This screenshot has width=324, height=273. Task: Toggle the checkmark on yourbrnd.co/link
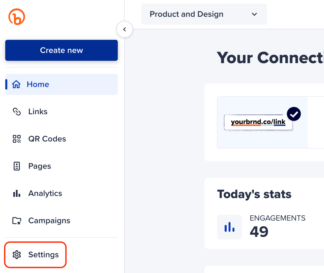tap(294, 114)
